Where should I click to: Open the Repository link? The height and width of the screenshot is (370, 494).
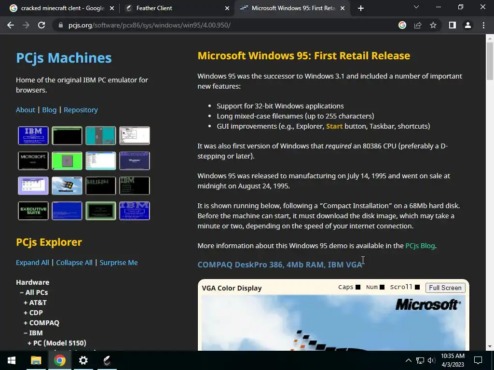(81, 110)
